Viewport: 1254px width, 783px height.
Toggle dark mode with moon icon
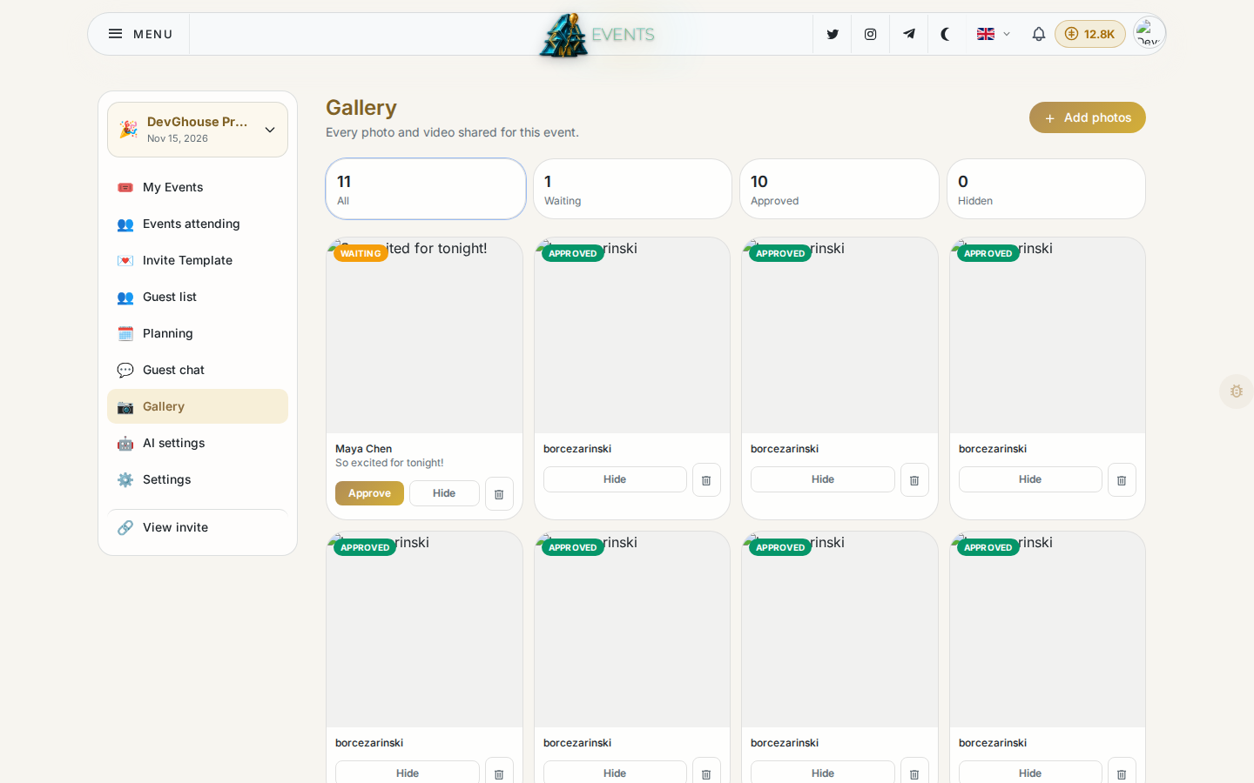(946, 34)
